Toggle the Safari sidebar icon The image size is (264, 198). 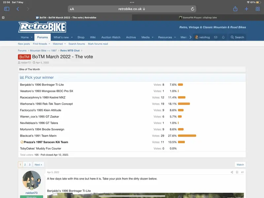click(x=7, y=9)
